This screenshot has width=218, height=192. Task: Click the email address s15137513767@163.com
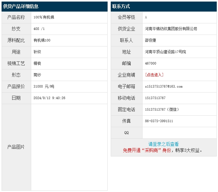[x=164, y=86]
